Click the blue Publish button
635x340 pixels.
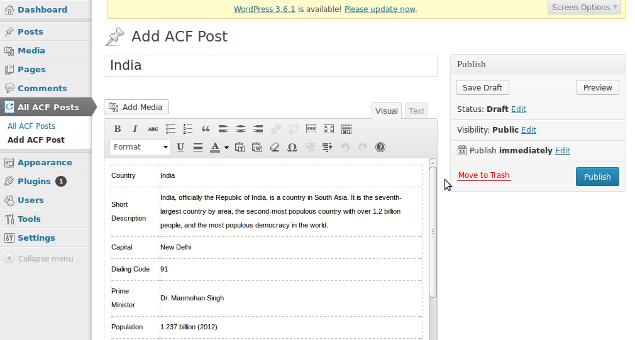pyautogui.click(x=597, y=177)
